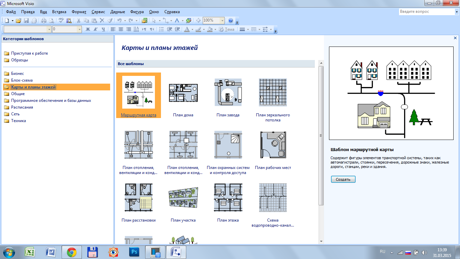
Task: Align text left
Action: click(x=113, y=29)
